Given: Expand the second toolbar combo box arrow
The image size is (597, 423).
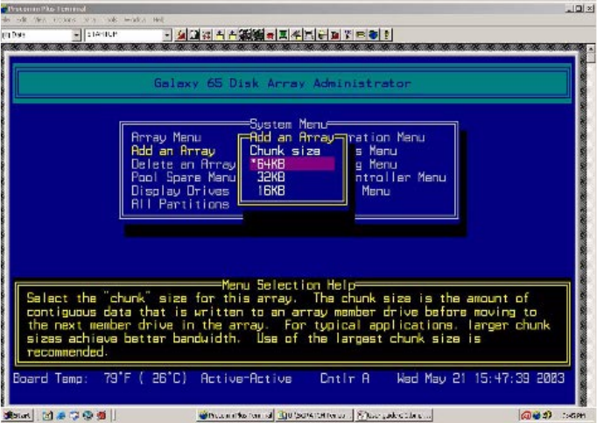Looking at the screenshot, I should (x=167, y=34).
